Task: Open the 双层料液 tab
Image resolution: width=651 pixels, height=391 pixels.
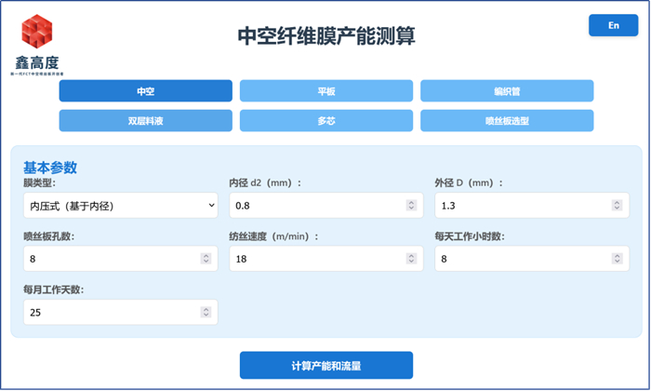Action: click(x=146, y=121)
